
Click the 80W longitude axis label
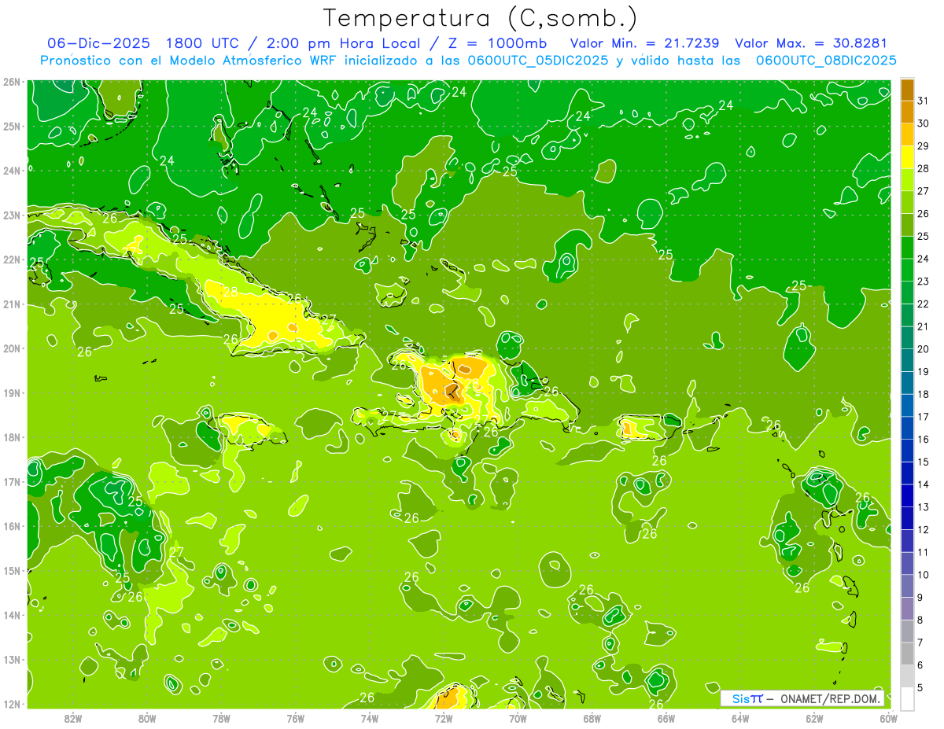coord(147,718)
